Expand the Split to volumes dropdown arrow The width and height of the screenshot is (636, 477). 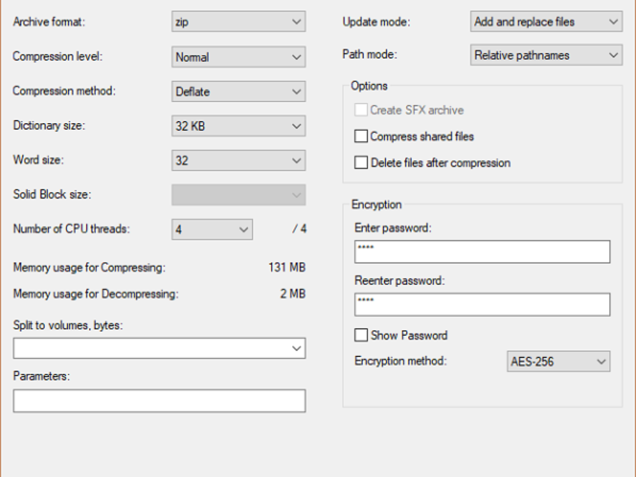tap(296, 348)
